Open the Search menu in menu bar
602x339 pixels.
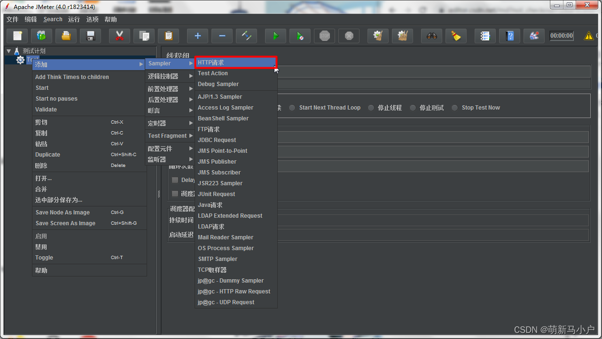53,19
